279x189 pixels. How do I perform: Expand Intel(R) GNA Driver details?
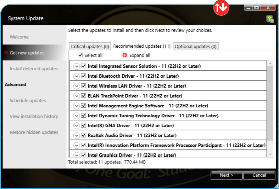(77, 126)
